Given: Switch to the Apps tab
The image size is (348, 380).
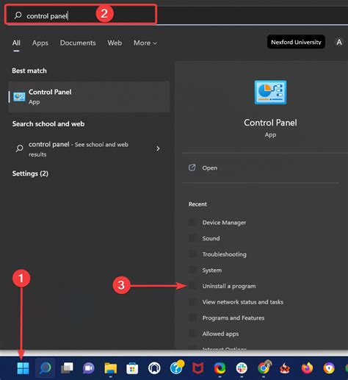Looking at the screenshot, I should point(40,43).
